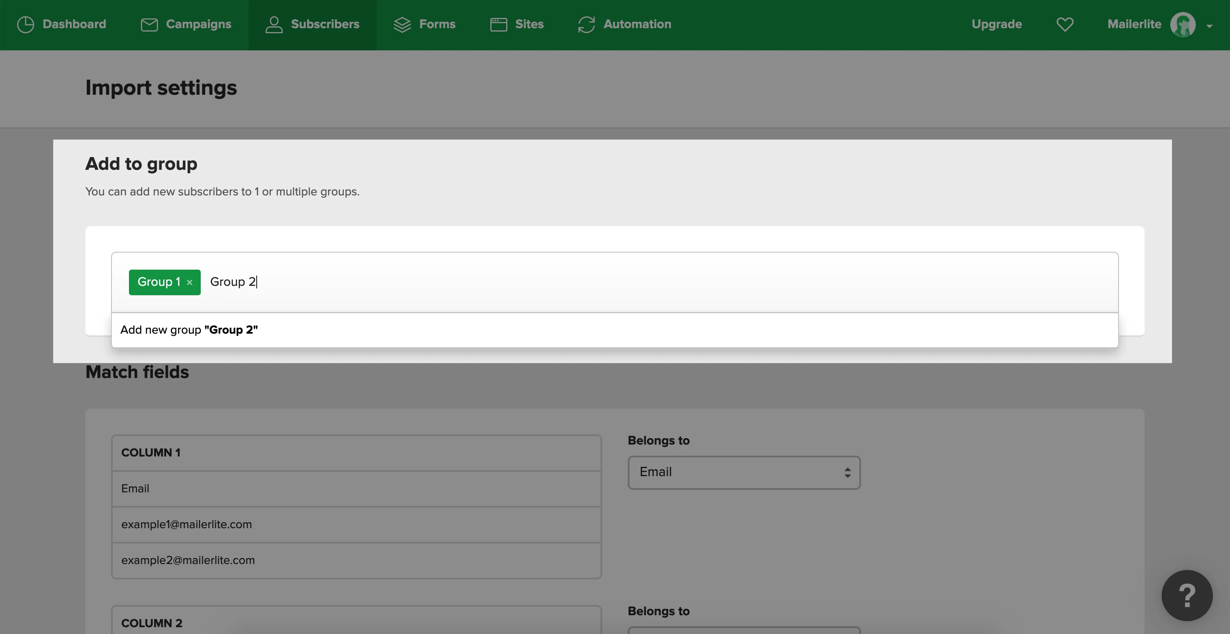
Task: Click the Dashboard clock icon
Action: point(25,24)
